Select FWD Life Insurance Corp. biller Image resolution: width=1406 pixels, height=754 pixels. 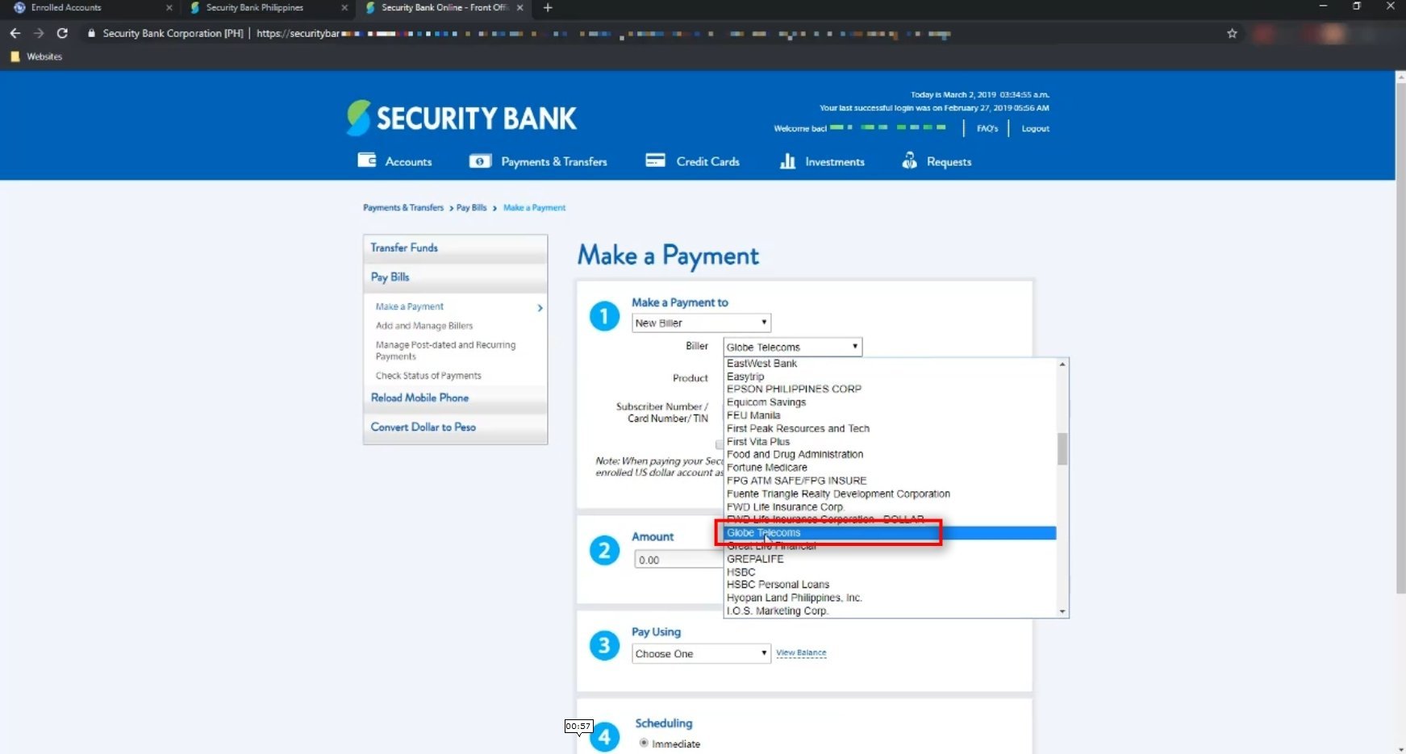[890, 507]
